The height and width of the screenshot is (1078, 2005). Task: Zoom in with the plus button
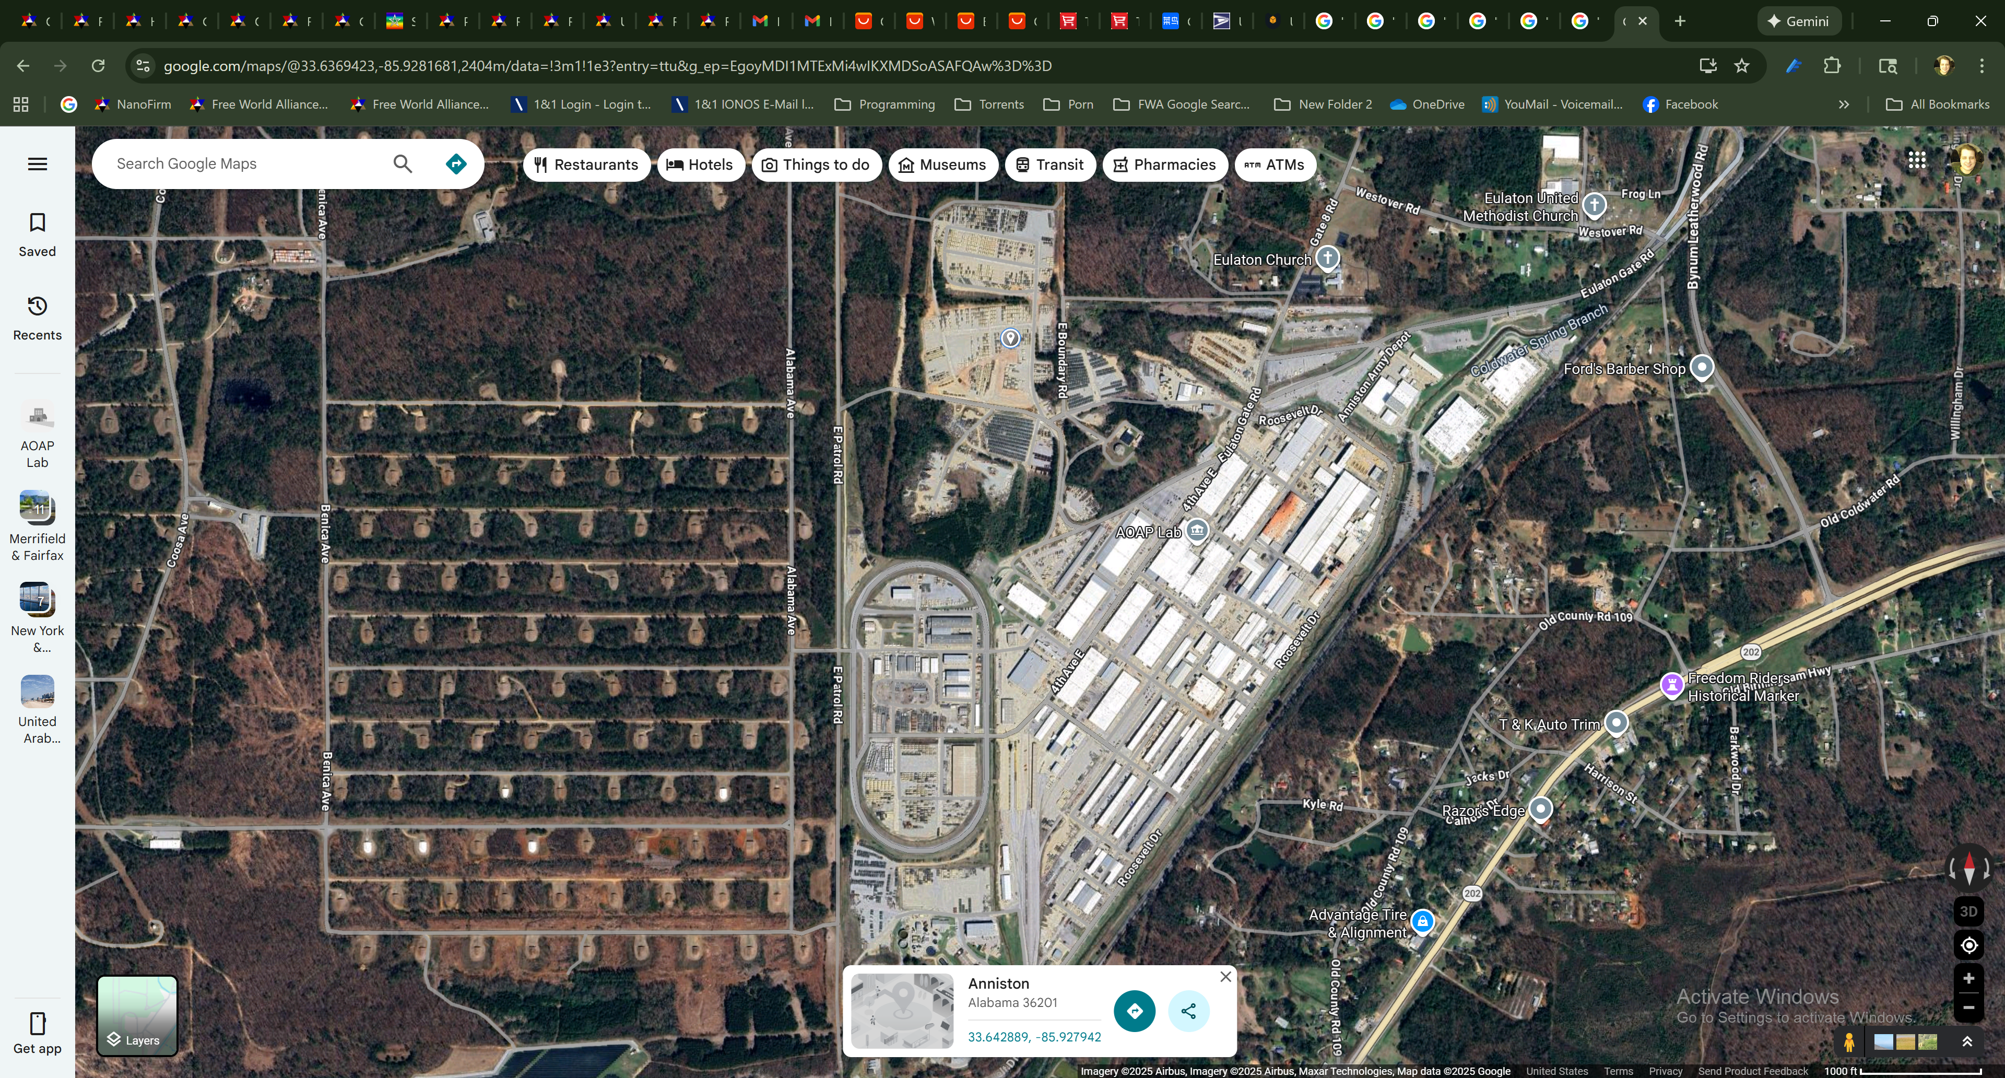click(1968, 979)
